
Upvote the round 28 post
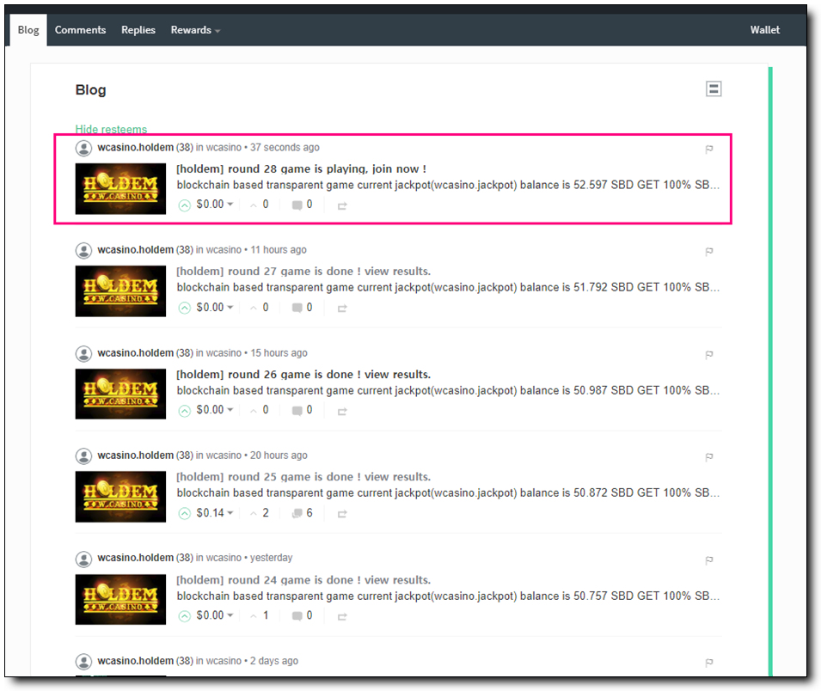(x=184, y=205)
